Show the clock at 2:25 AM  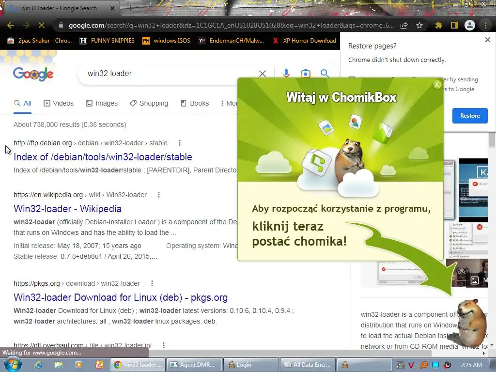471,365
